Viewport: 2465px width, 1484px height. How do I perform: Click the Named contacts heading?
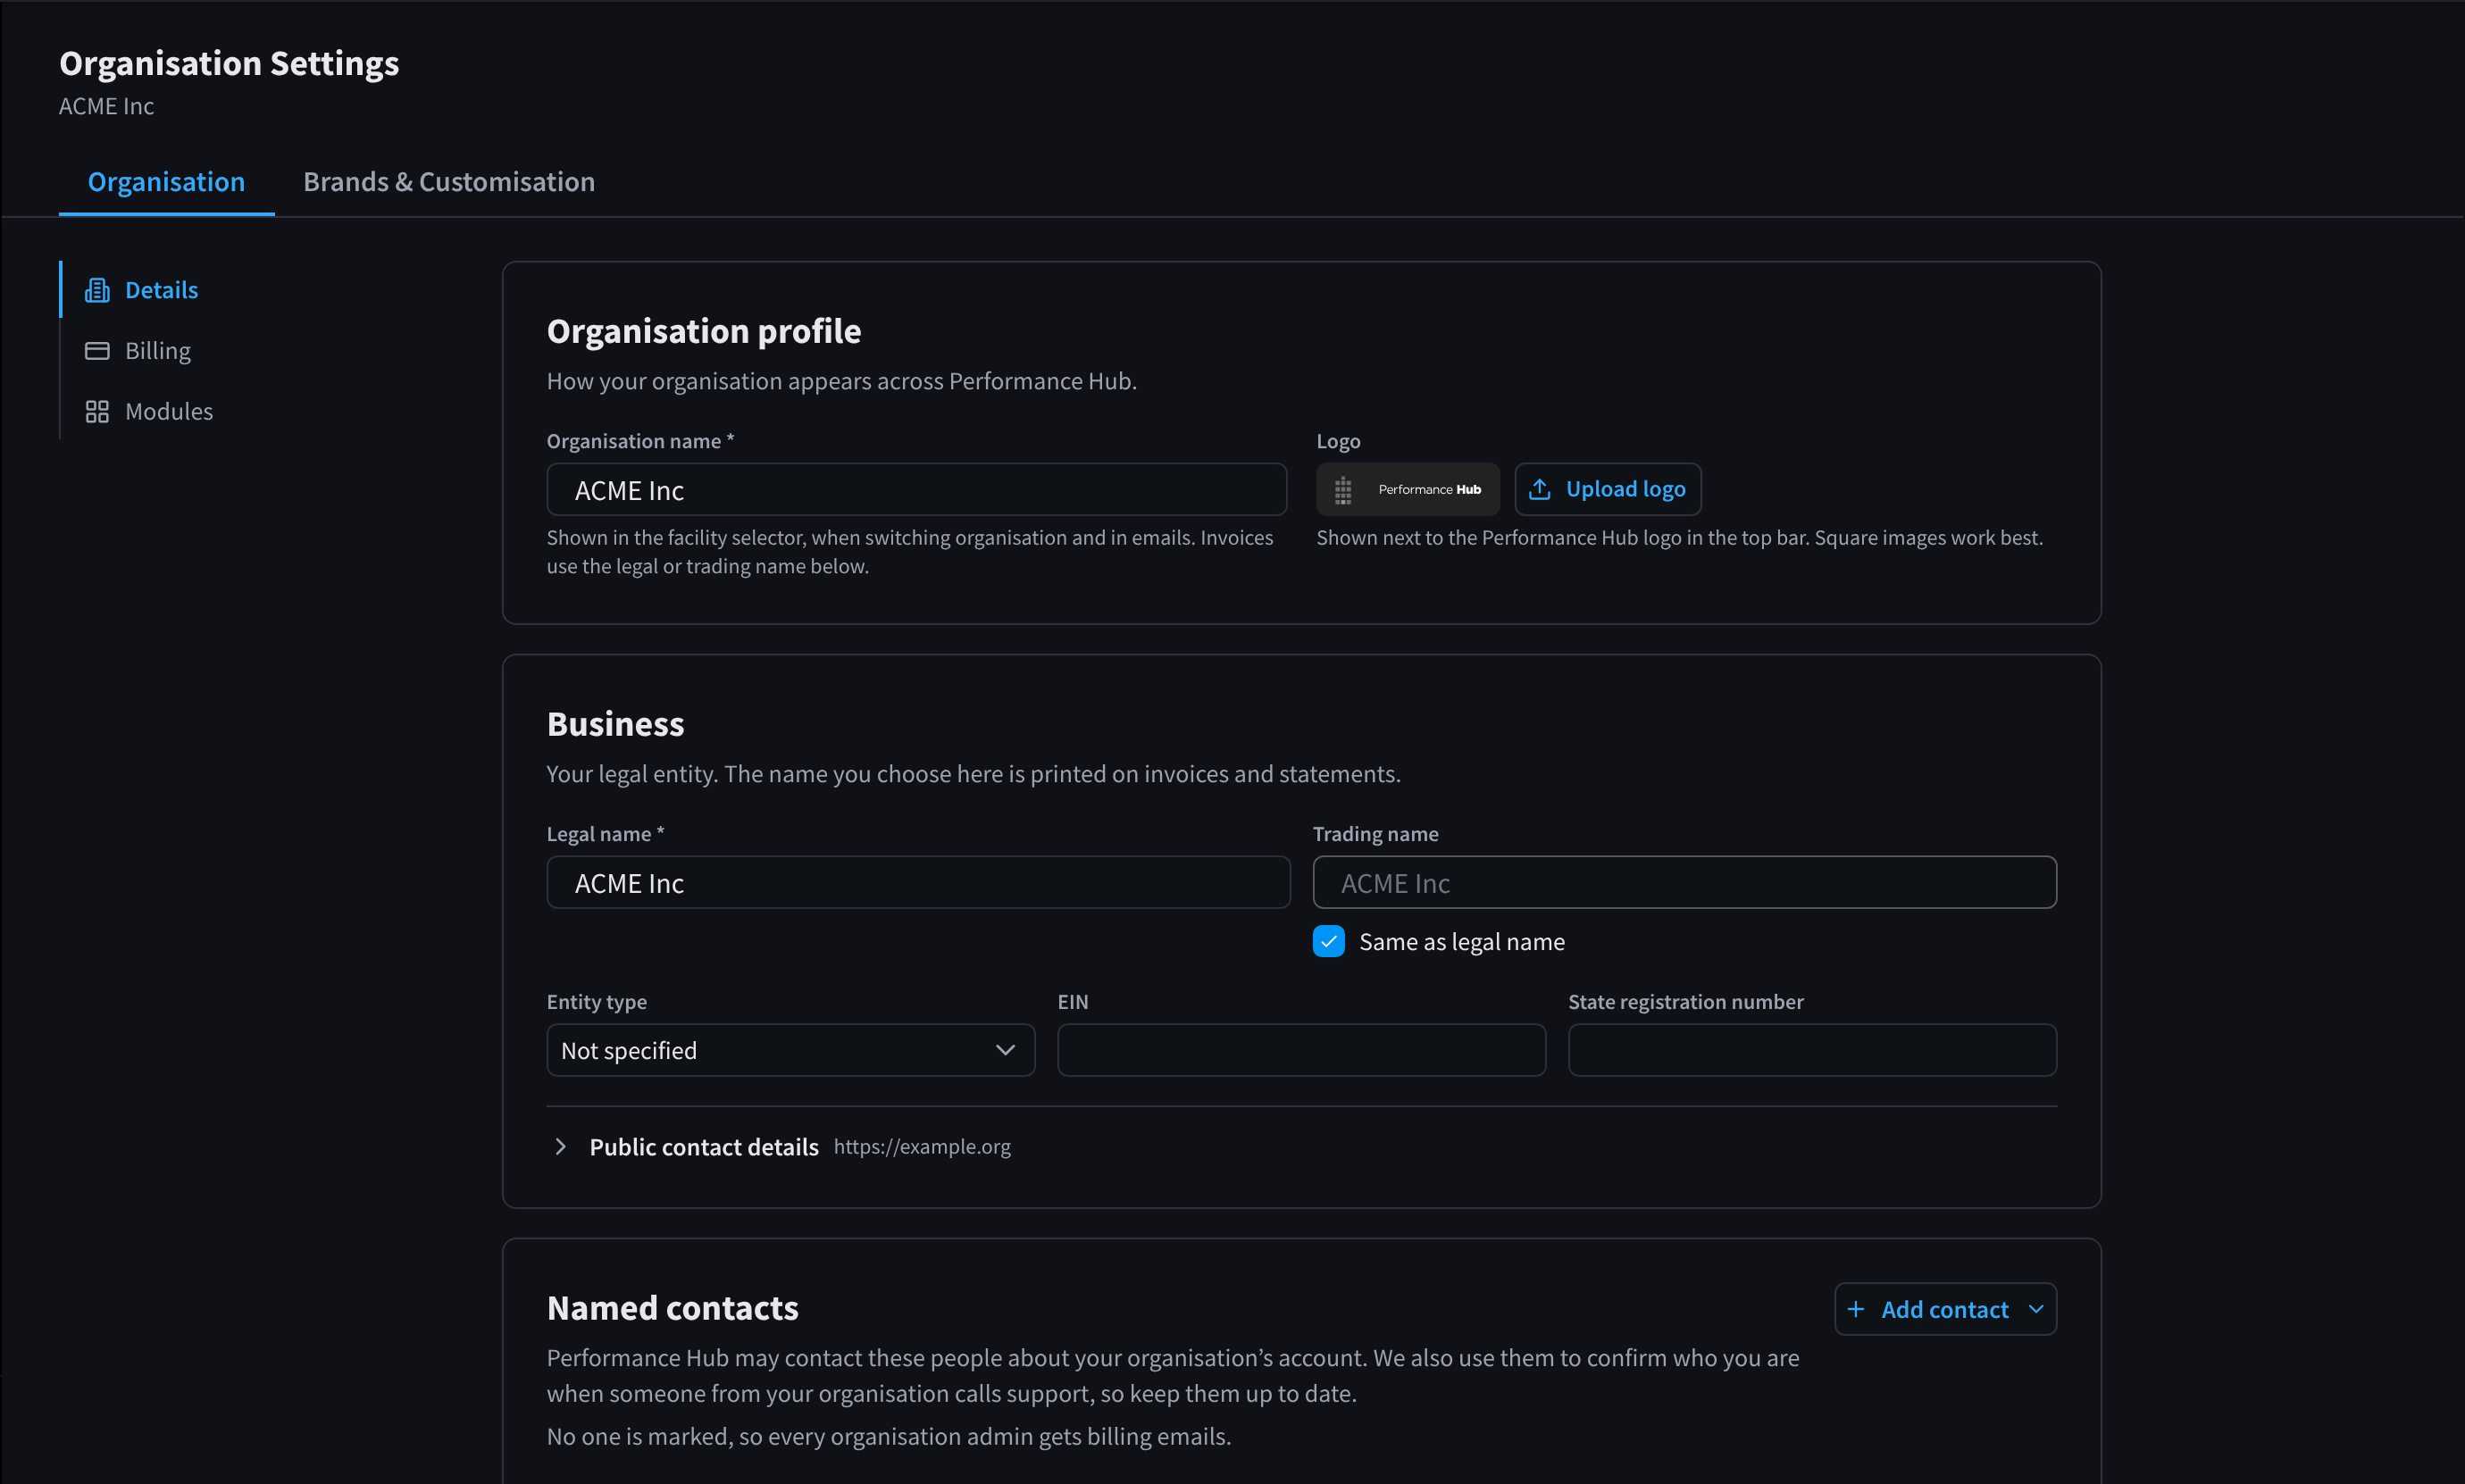point(673,1308)
